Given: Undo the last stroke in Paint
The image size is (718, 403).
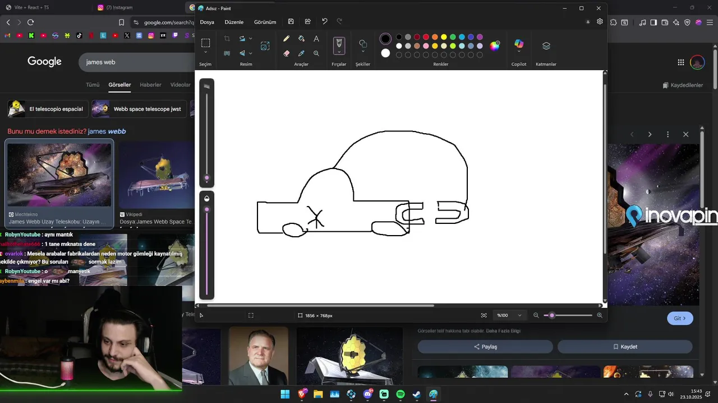Looking at the screenshot, I should click(324, 22).
